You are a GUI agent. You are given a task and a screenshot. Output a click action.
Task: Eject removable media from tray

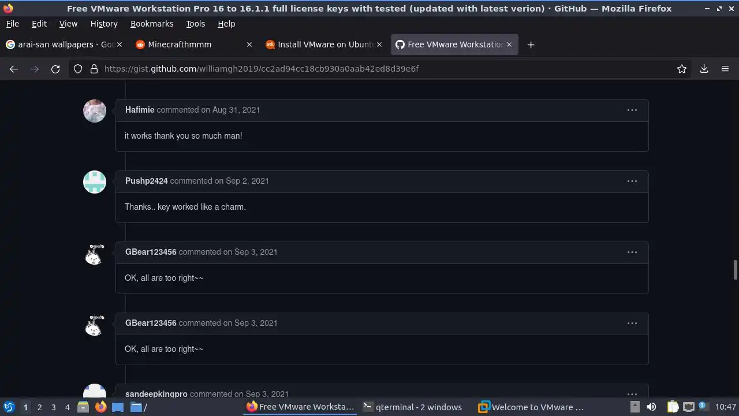tap(635, 407)
